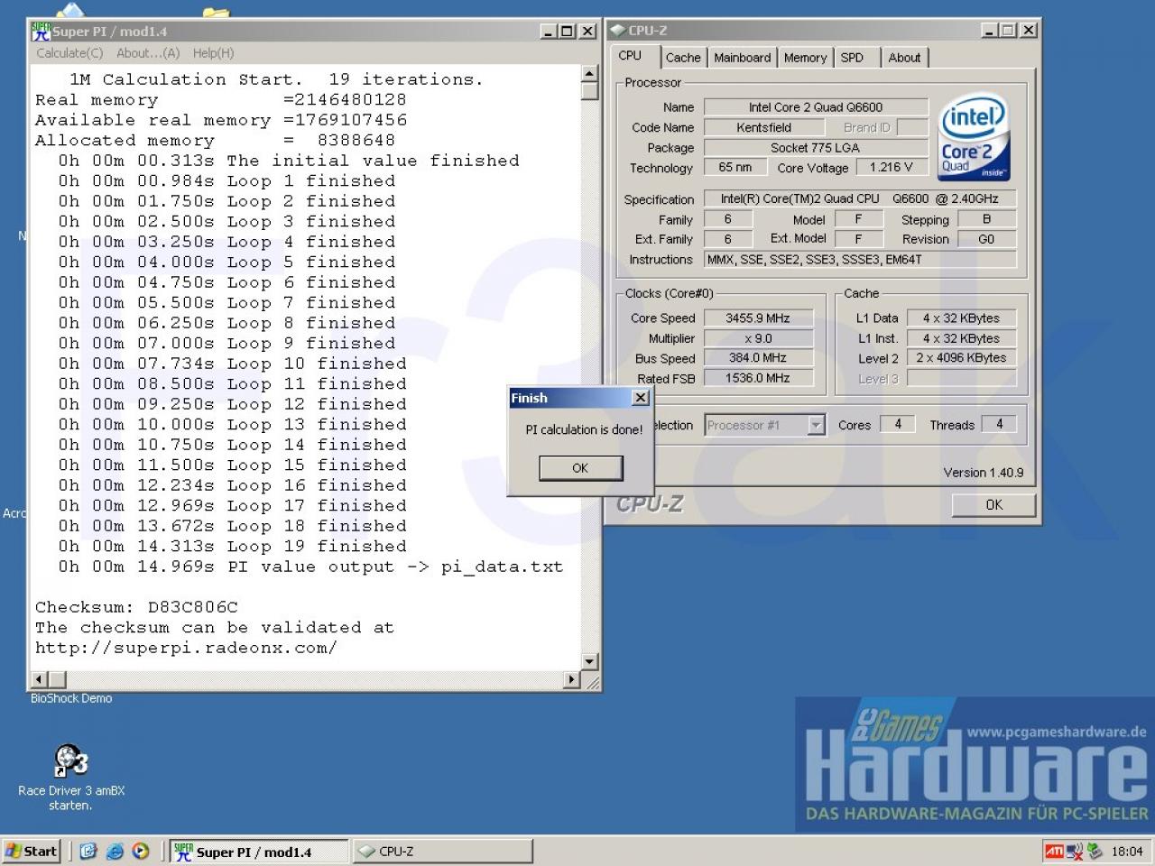Click the disconnected wireless network tray icon
The image size is (1155, 866).
coord(1075,851)
